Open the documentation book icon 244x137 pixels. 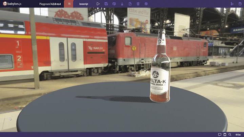coord(225,135)
